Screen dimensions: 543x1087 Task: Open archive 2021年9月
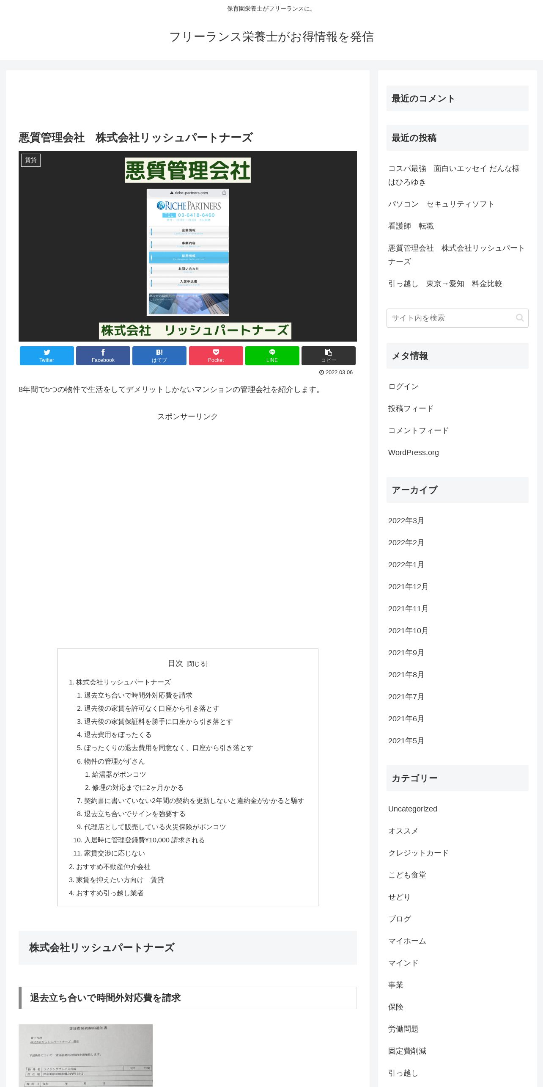click(406, 653)
